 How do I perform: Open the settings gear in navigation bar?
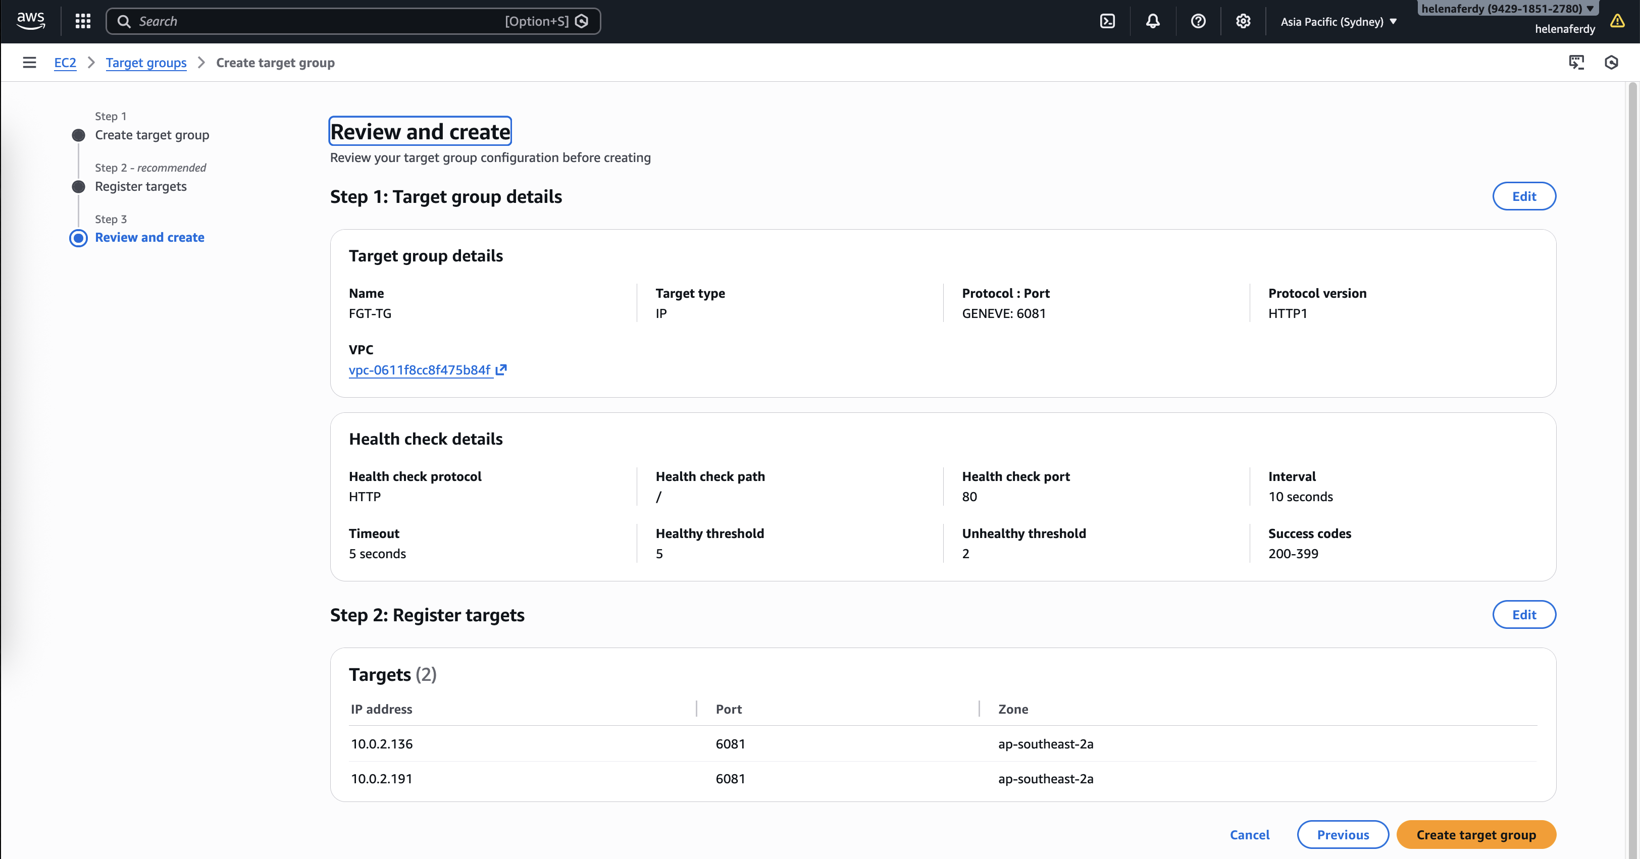click(1243, 21)
